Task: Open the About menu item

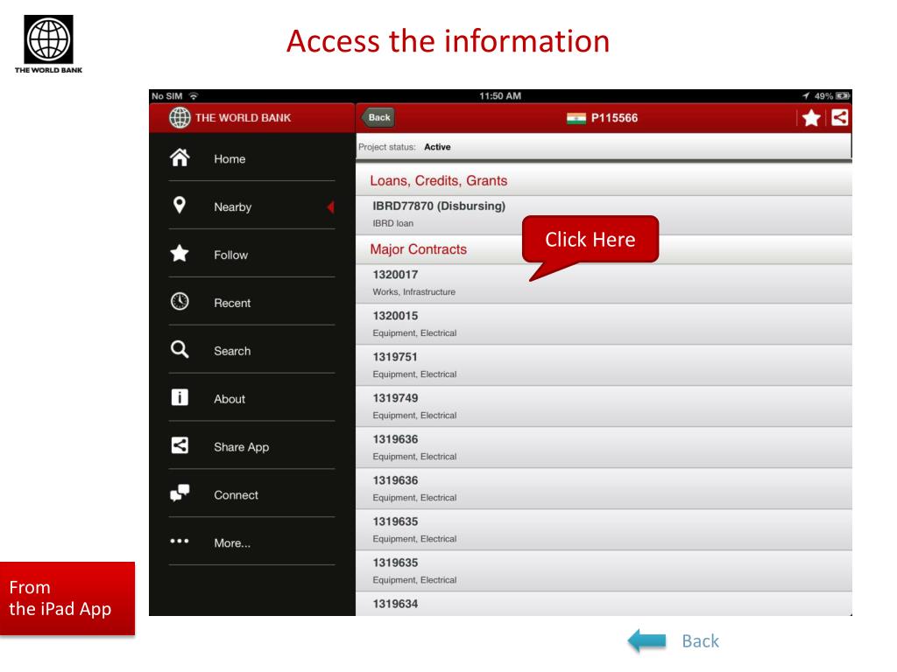Action: point(251,398)
